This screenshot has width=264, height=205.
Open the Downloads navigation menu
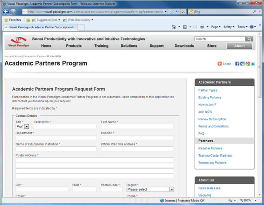pyautogui.click(x=184, y=46)
